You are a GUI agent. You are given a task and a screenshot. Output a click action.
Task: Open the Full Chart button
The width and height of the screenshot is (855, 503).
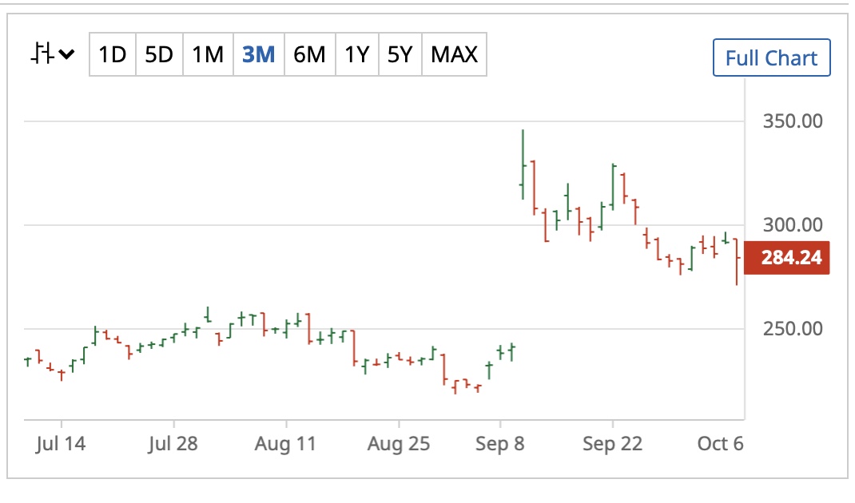pyautogui.click(x=771, y=58)
